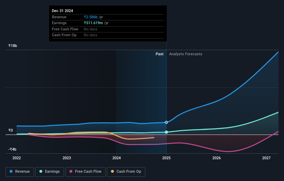This screenshot has width=284, height=181.
Task: Click the 'Past' chart label
Action: pos(159,54)
